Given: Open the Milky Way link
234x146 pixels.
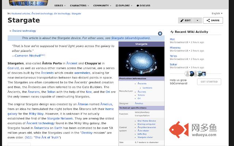Looking at the screenshot, I should pyautogui.click(x=36, y=114).
